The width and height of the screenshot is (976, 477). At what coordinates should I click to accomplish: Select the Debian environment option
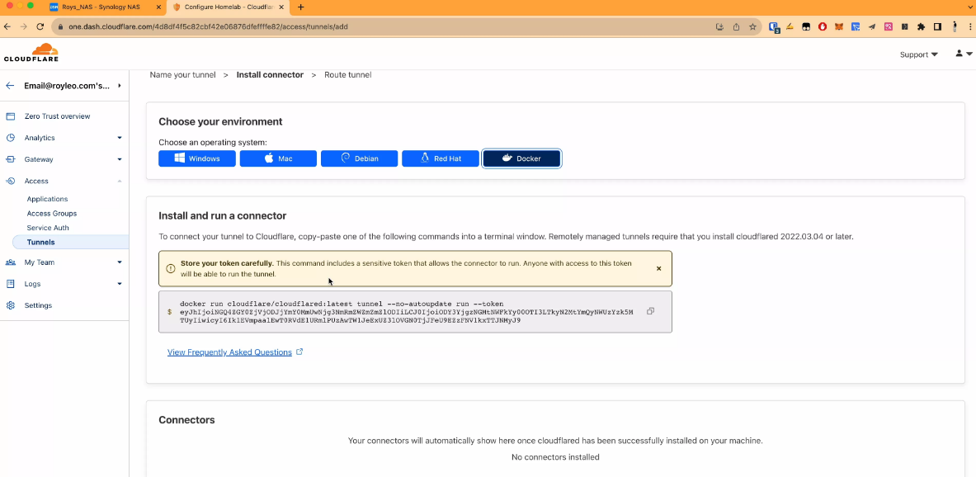tap(359, 158)
